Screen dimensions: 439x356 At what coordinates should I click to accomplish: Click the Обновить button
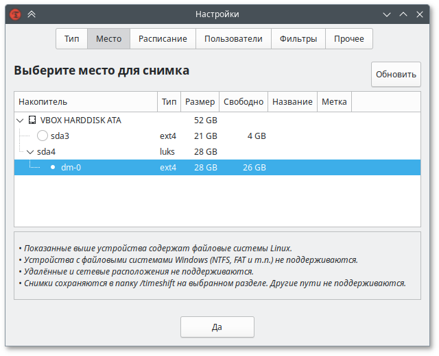[x=396, y=75]
